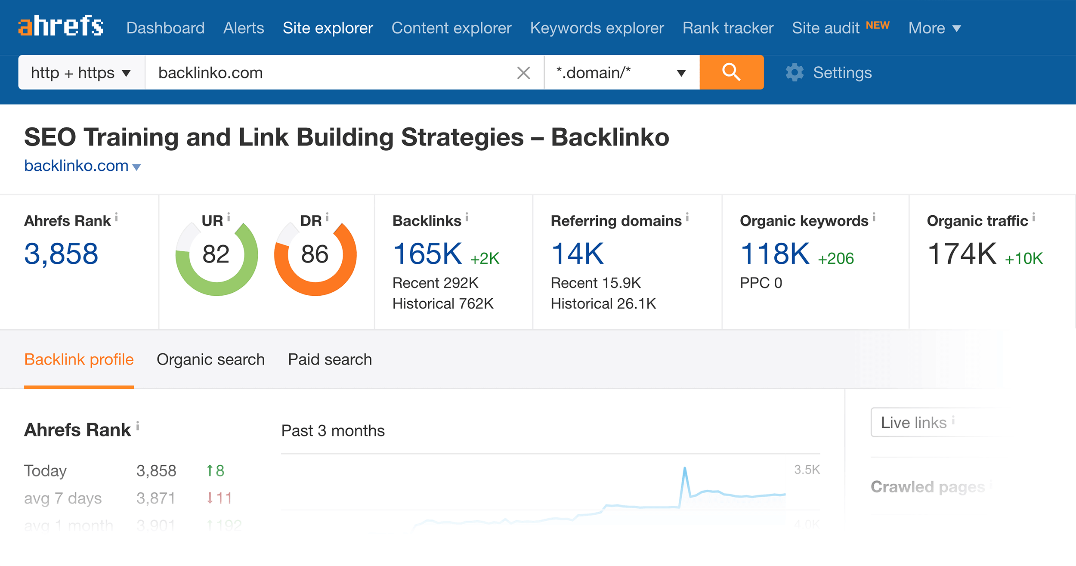1076x566 pixels.
Task: Open Rank tracker
Action: 727,28
